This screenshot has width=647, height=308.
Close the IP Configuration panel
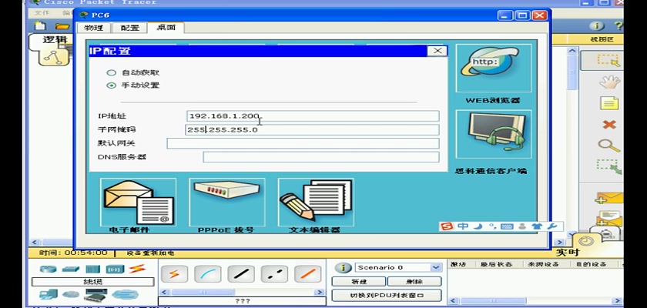pos(437,51)
